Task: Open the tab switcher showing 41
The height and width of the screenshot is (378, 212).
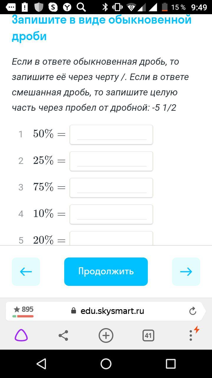Action: [148, 335]
